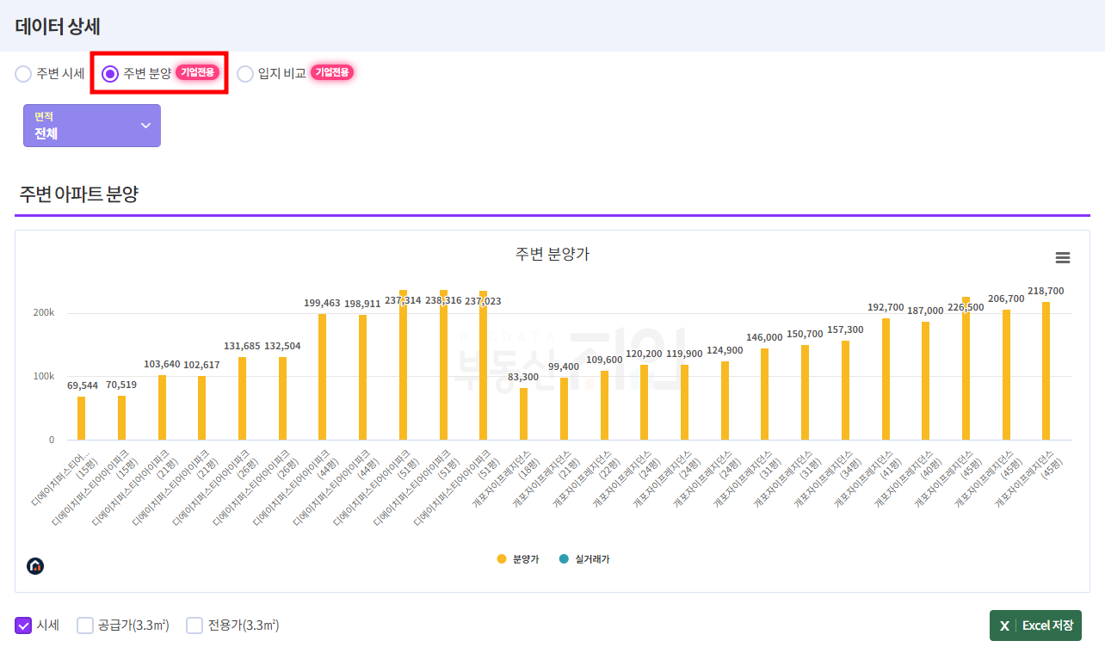Viewport: 1105px width, 647px height.
Task: Click the yellow 분양가 legend marker
Action: pos(502,559)
